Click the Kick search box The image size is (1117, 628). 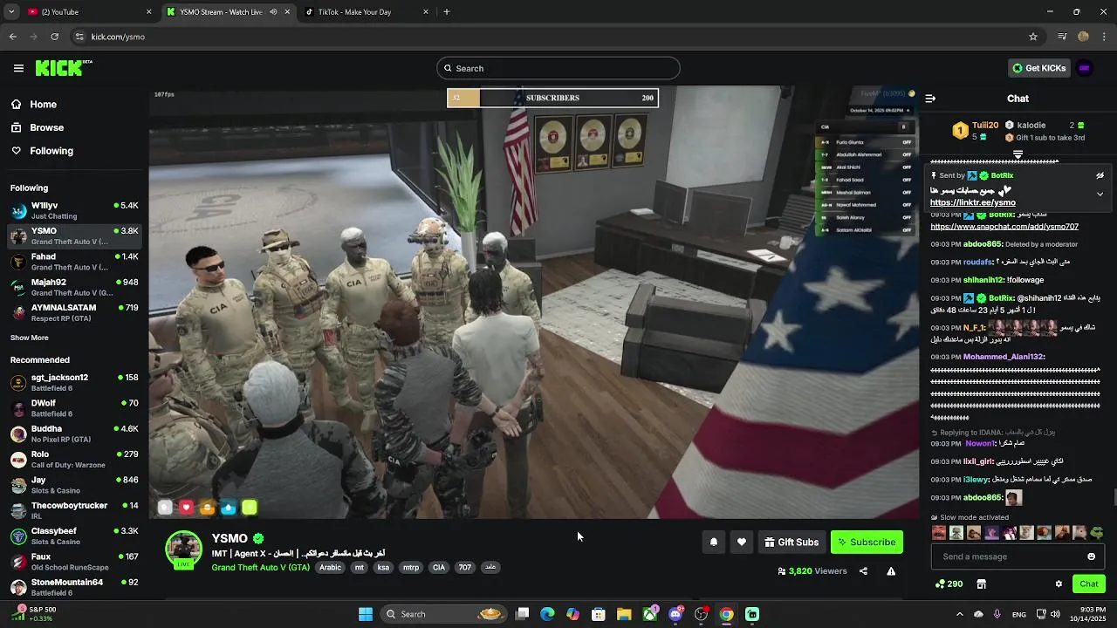click(558, 68)
